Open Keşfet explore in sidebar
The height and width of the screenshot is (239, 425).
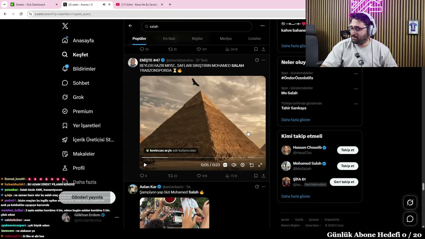tap(75, 55)
